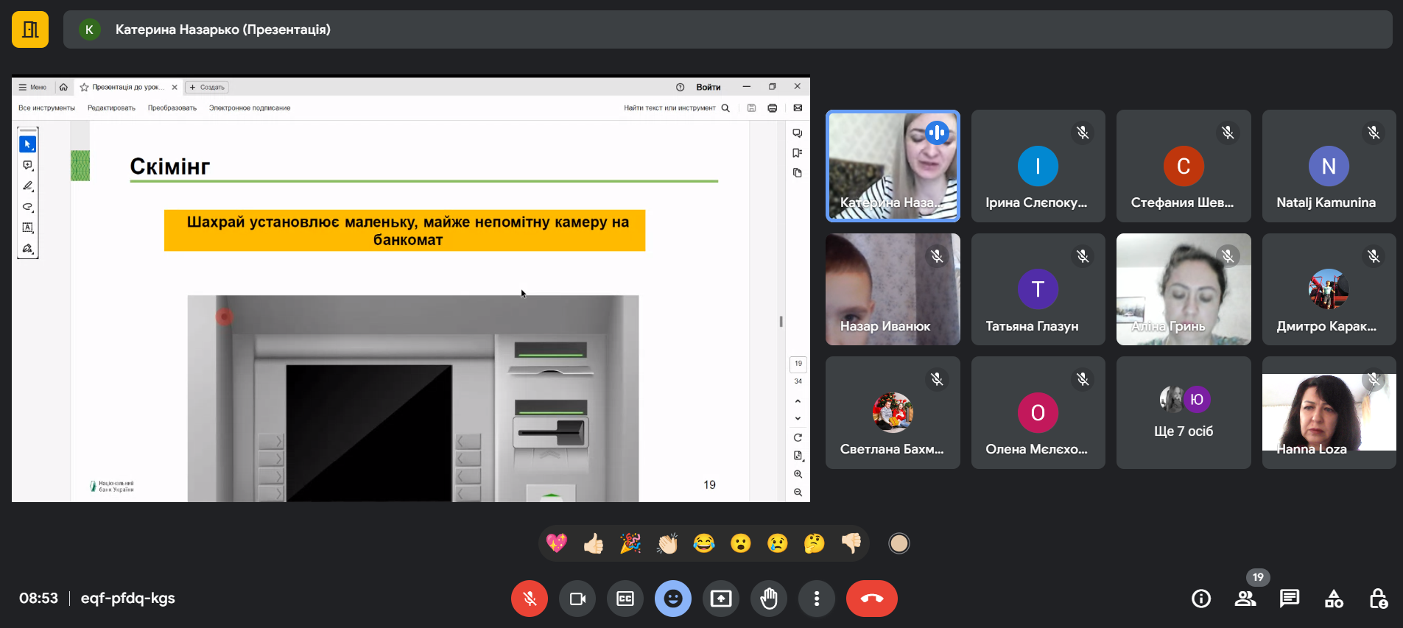Open the chat panel
Viewport: 1403px width, 628px height.
pyautogui.click(x=1290, y=599)
